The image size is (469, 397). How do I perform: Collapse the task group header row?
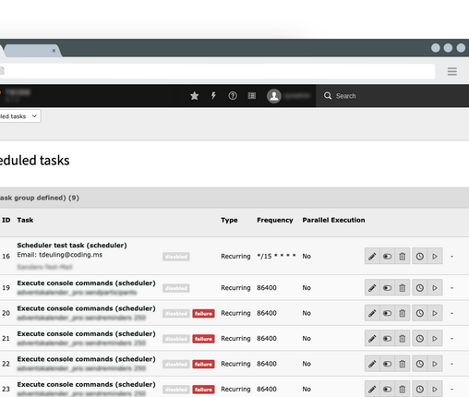[234, 198]
